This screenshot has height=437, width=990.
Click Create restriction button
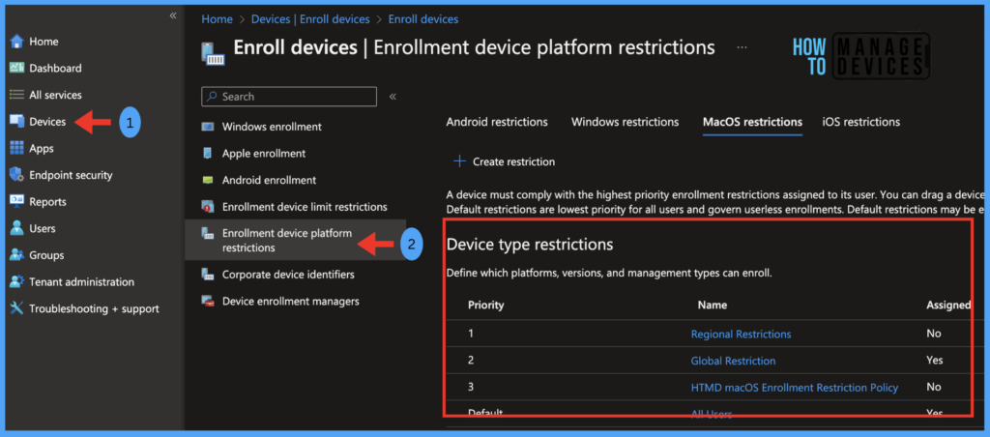[x=504, y=161]
